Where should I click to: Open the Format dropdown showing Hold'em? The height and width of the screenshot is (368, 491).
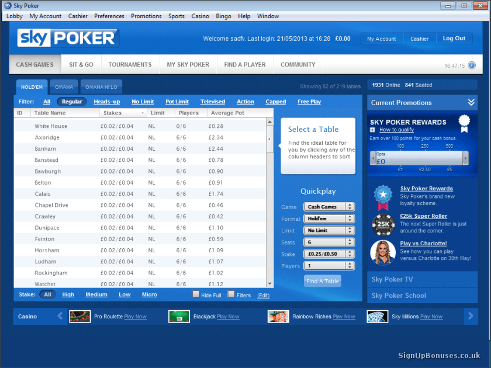pos(329,218)
